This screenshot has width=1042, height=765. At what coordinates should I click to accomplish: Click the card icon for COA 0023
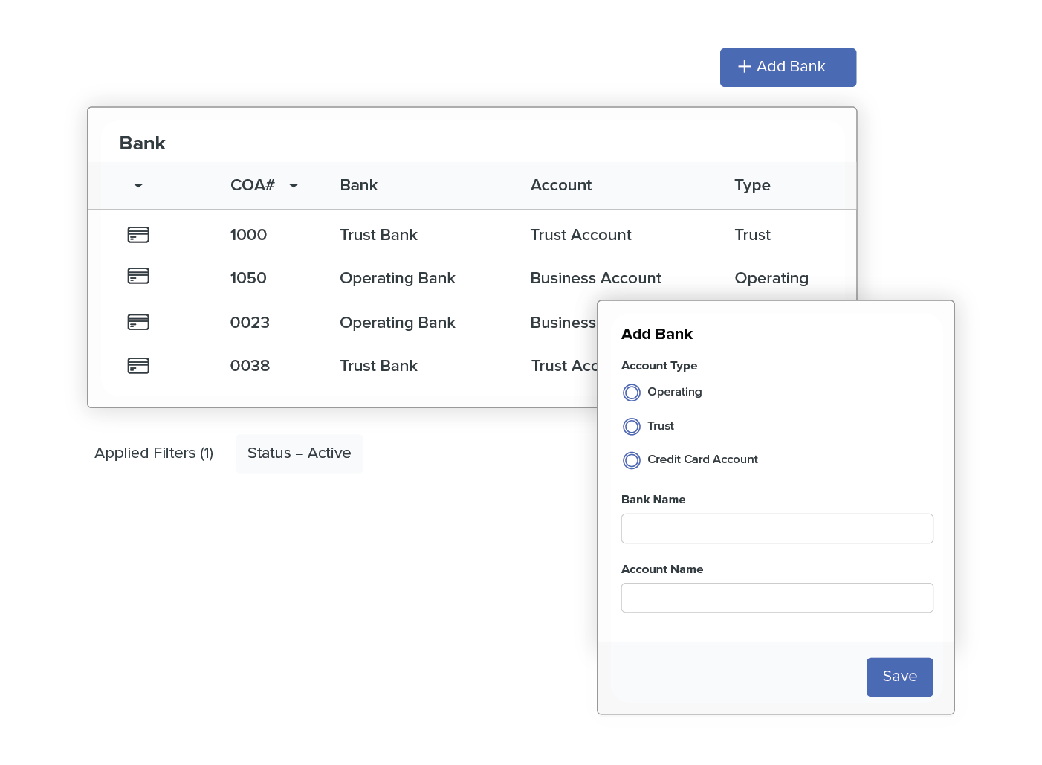[x=138, y=322]
